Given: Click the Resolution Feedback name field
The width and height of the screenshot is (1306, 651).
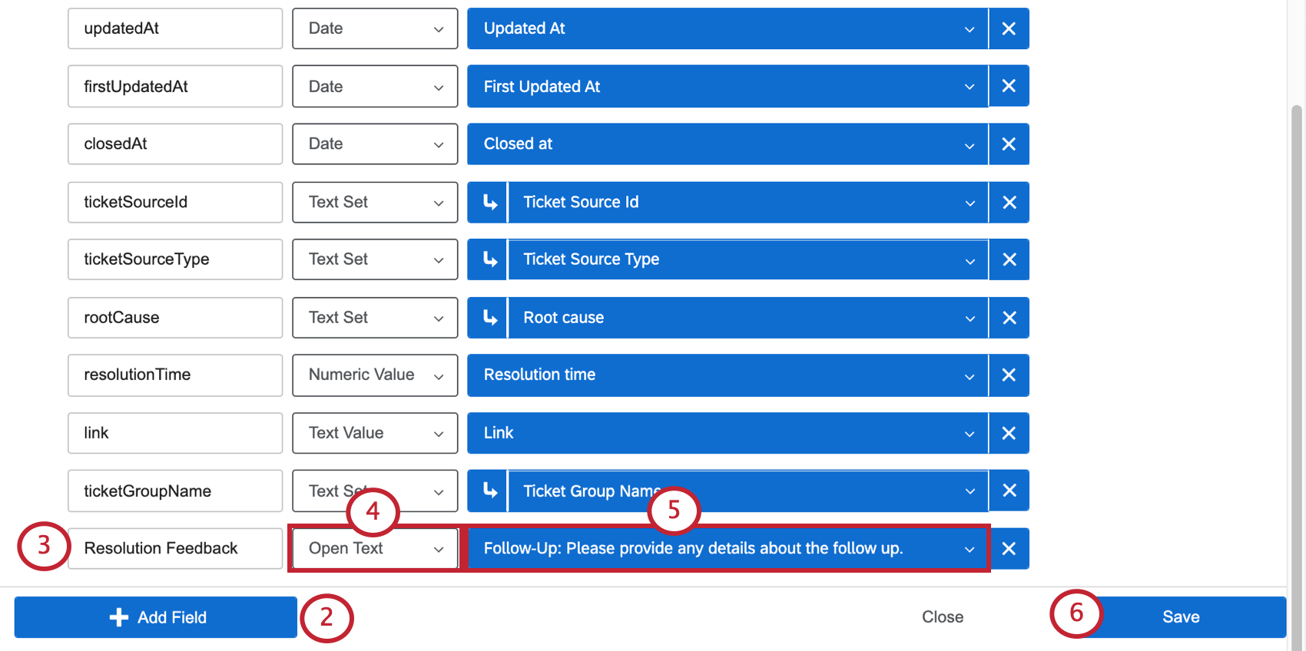Looking at the screenshot, I should coord(175,549).
